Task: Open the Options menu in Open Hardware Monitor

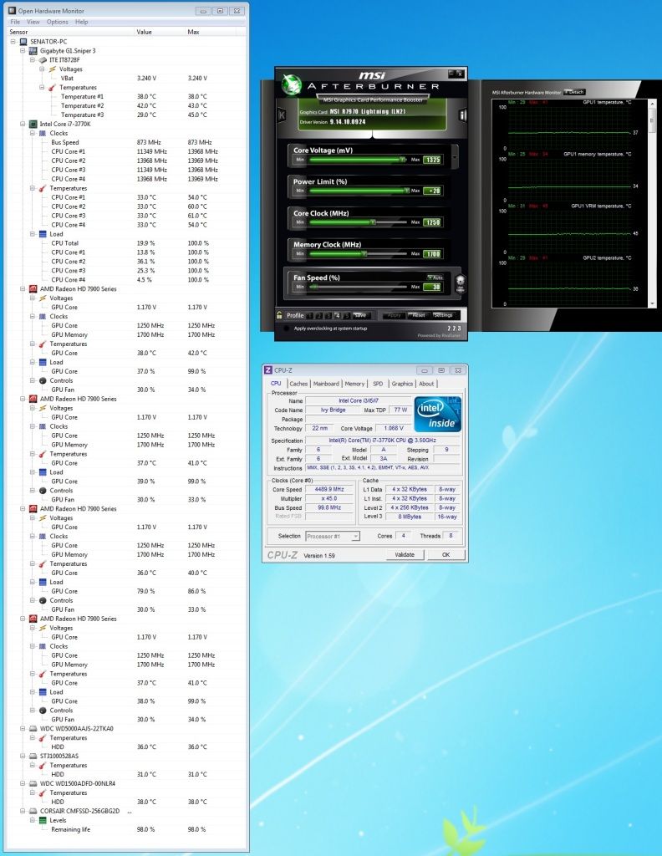Action: click(58, 22)
